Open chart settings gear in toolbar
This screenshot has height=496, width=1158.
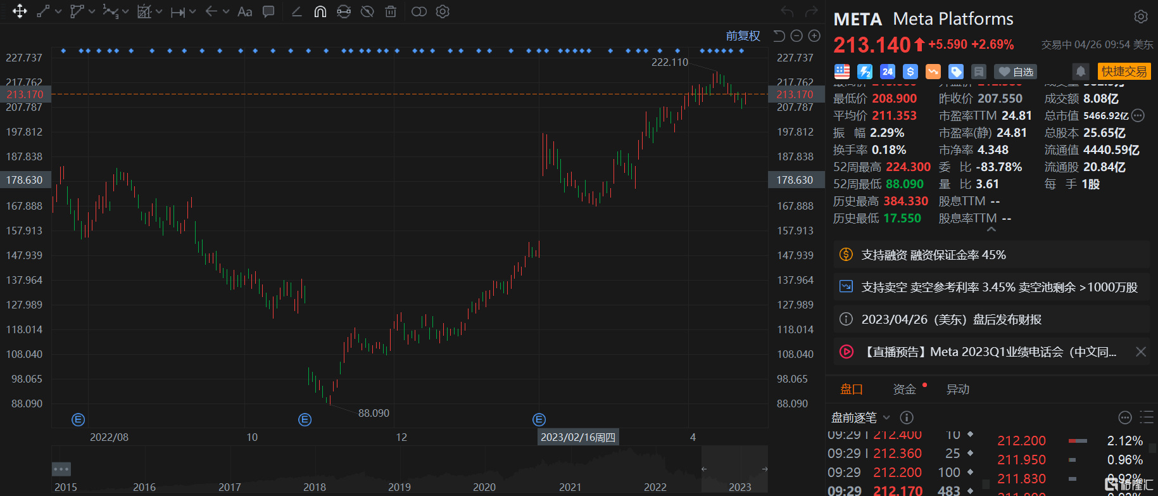pyautogui.click(x=443, y=11)
